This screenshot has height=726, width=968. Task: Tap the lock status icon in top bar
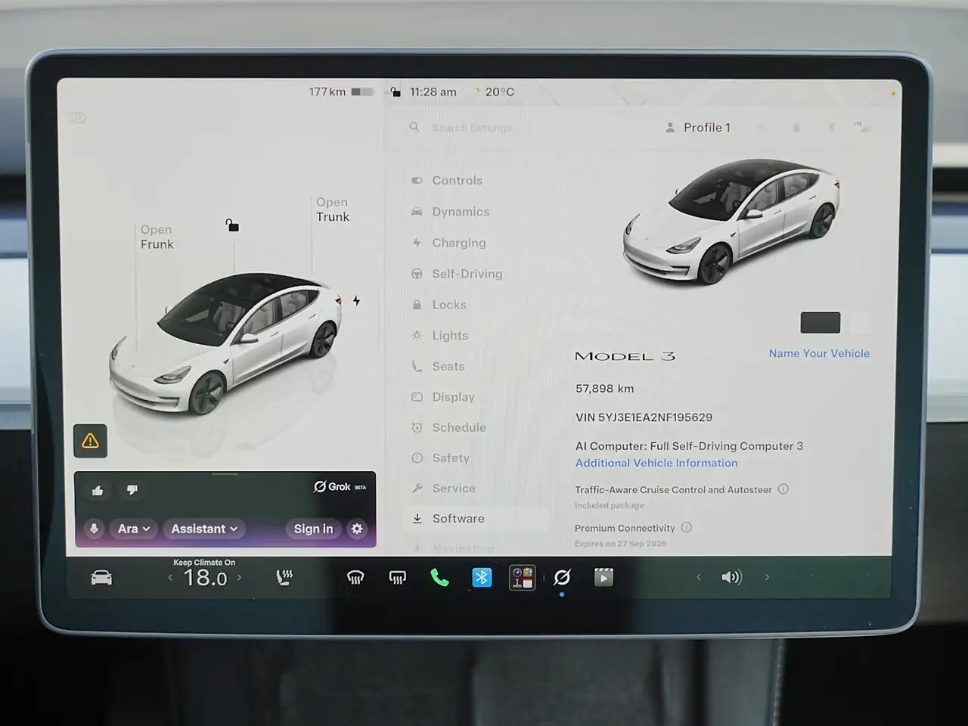coord(395,92)
